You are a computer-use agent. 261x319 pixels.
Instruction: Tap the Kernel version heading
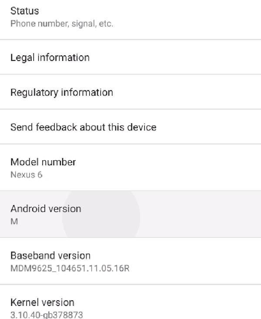coord(42,302)
